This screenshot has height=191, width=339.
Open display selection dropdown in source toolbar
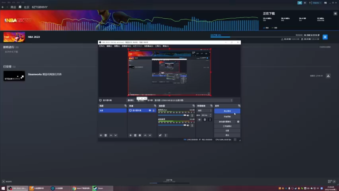click(x=194, y=100)
